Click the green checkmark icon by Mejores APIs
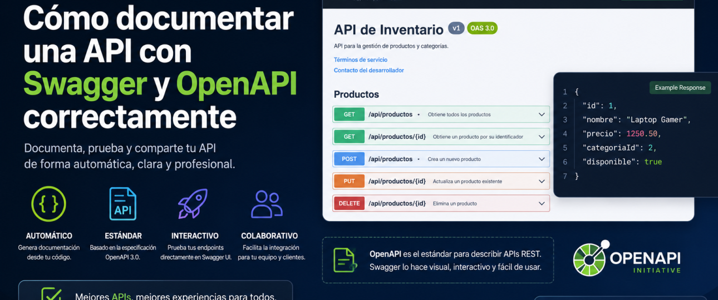This screenshot has height=300, width=718. [x=51, y=295]
